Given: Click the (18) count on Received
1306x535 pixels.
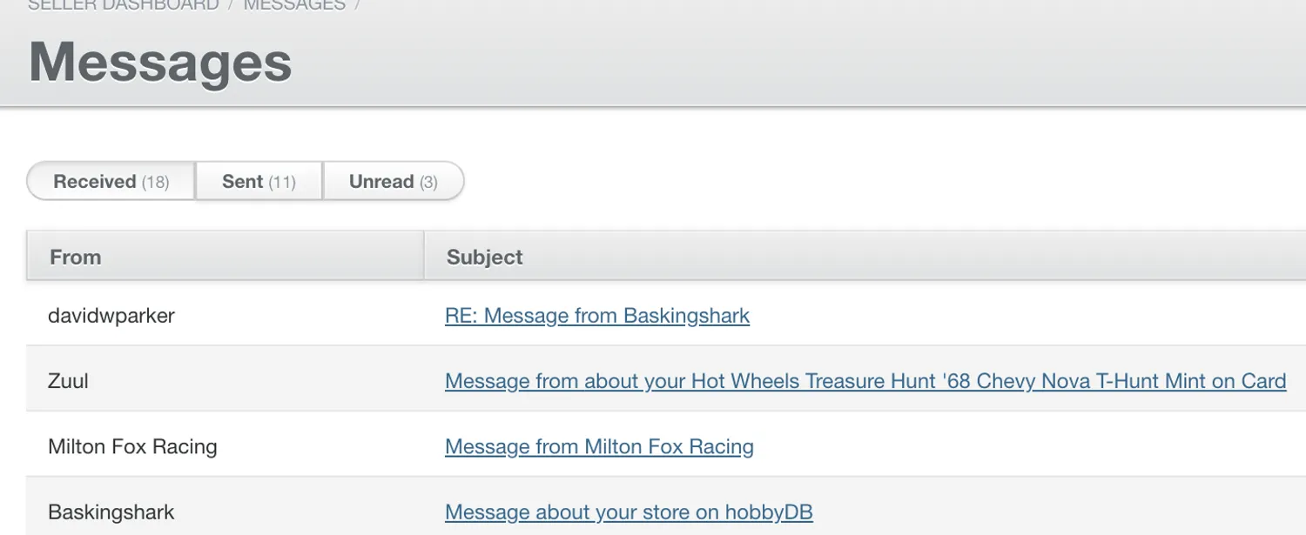Looking at the screenshot, I should tap(155, 183).
